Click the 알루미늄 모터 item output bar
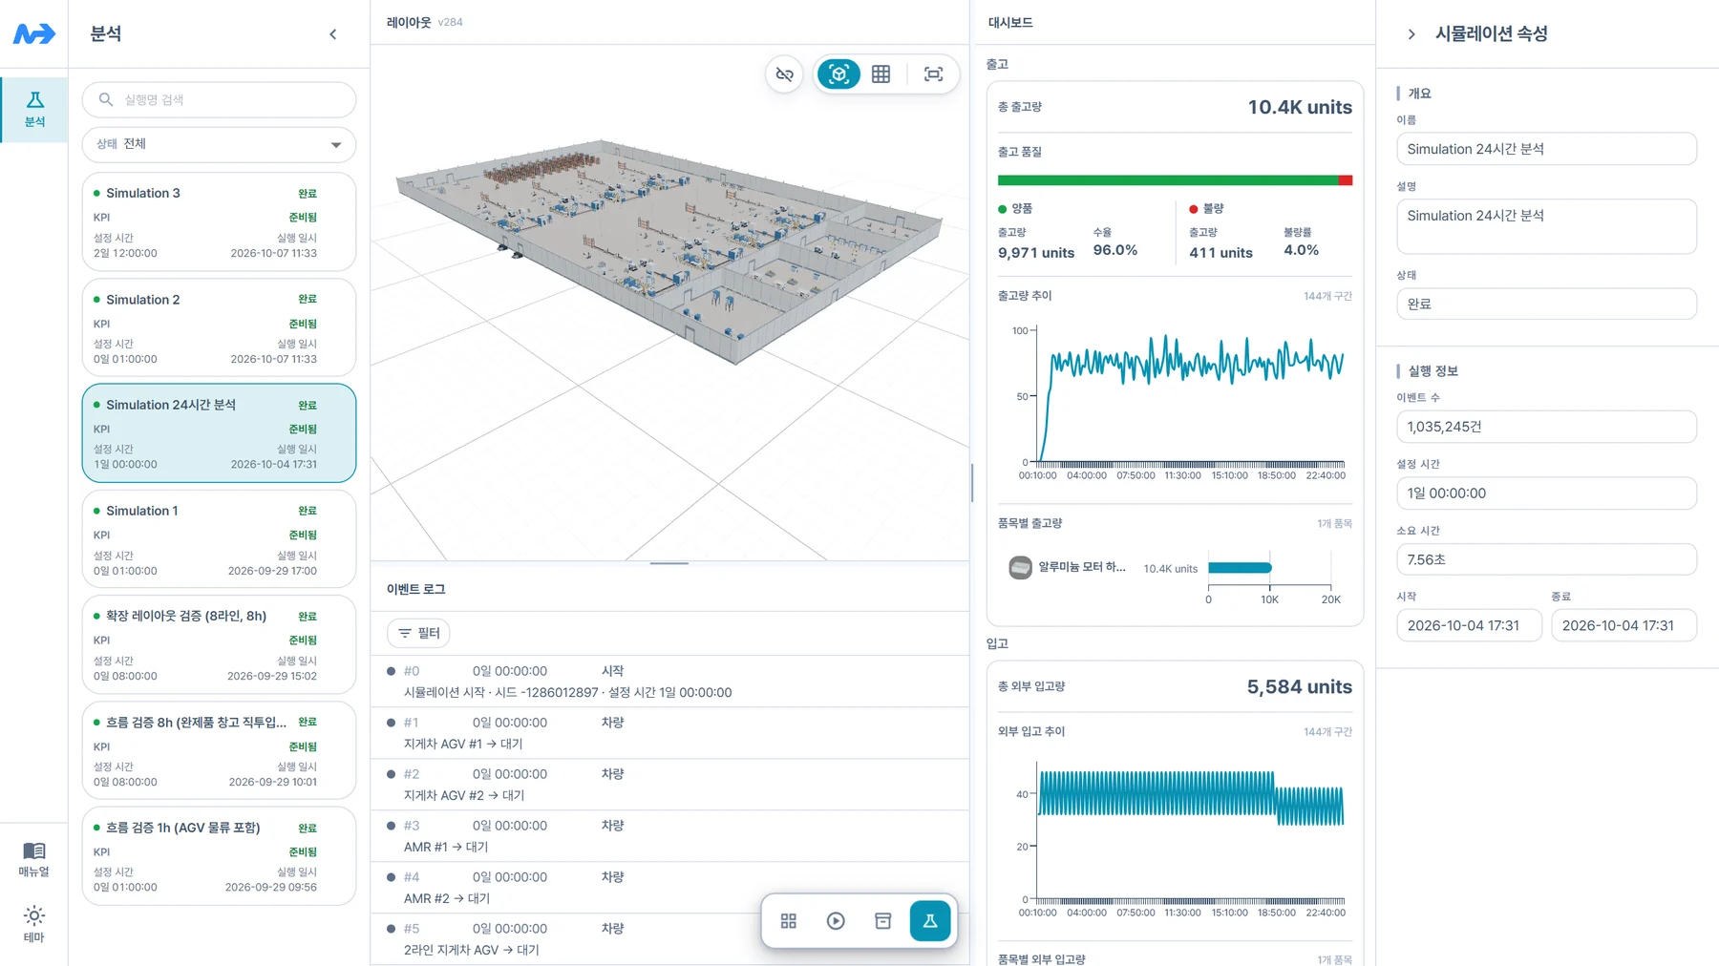Screen dimensions: 1719x966 click(x=1240, y=568)
